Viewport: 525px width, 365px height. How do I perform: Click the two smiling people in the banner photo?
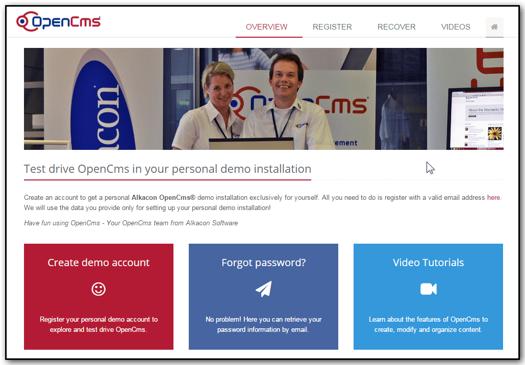tap(255, 102)
